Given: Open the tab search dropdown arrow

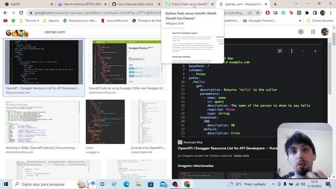Looking at the screenshot, I should (296, 4).
